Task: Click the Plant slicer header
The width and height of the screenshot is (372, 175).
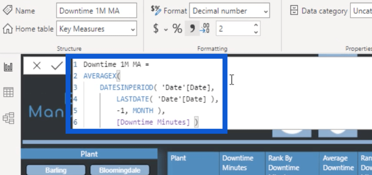Action: (x=89, y=154)
